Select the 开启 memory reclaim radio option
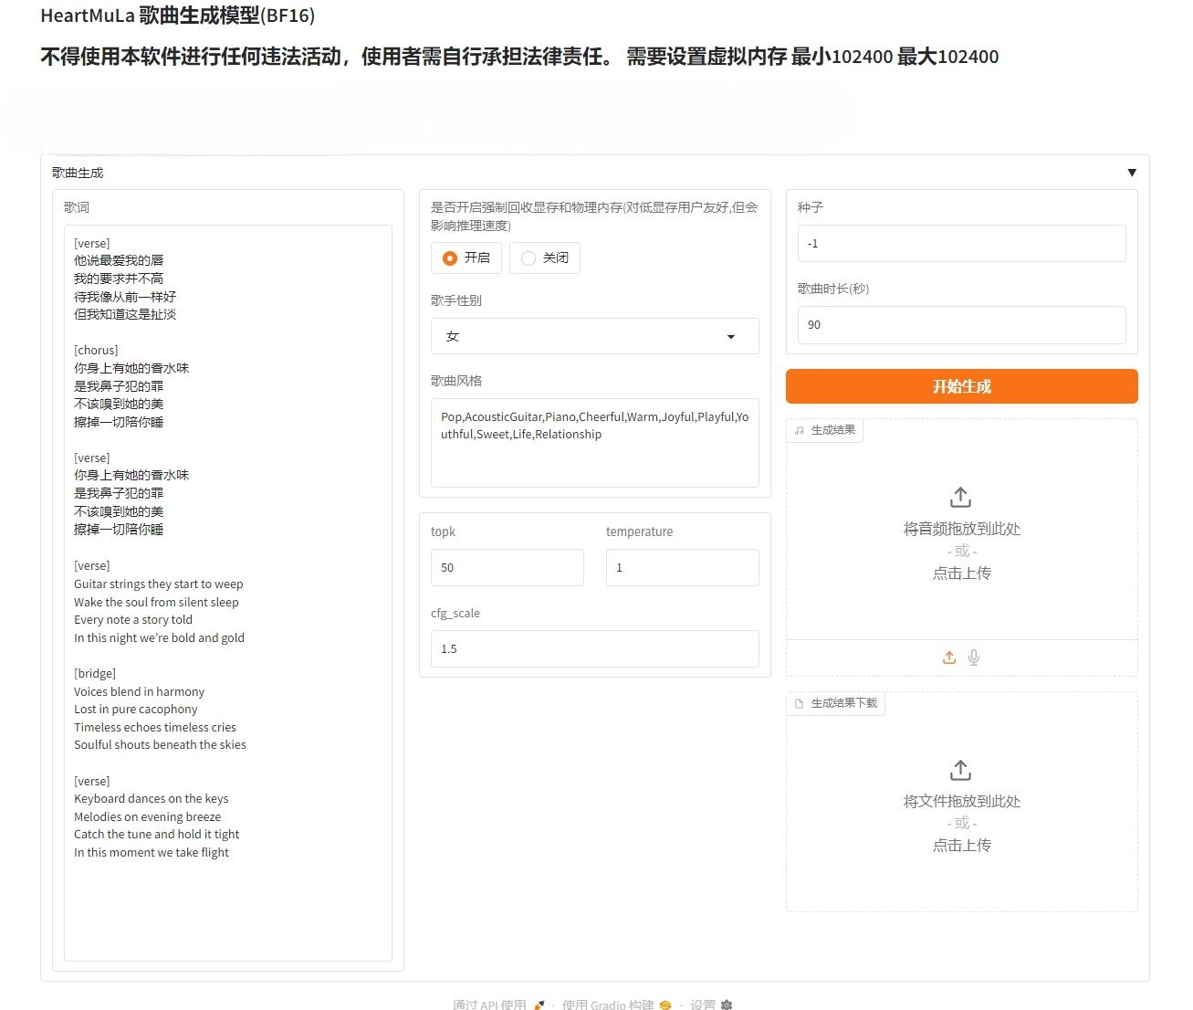1193x1010 pixels. click(450, 258)
